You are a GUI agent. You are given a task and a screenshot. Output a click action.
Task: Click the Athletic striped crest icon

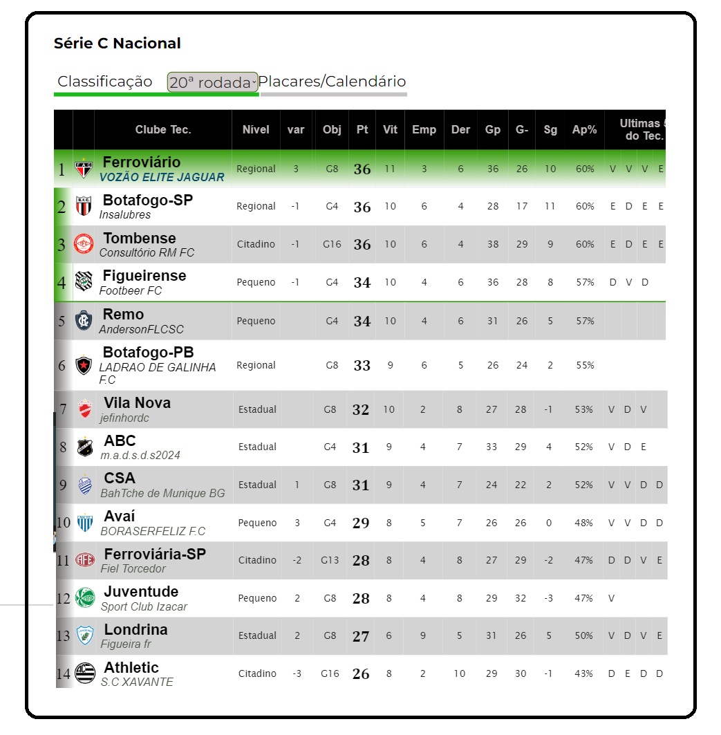[x=85, y=673]
